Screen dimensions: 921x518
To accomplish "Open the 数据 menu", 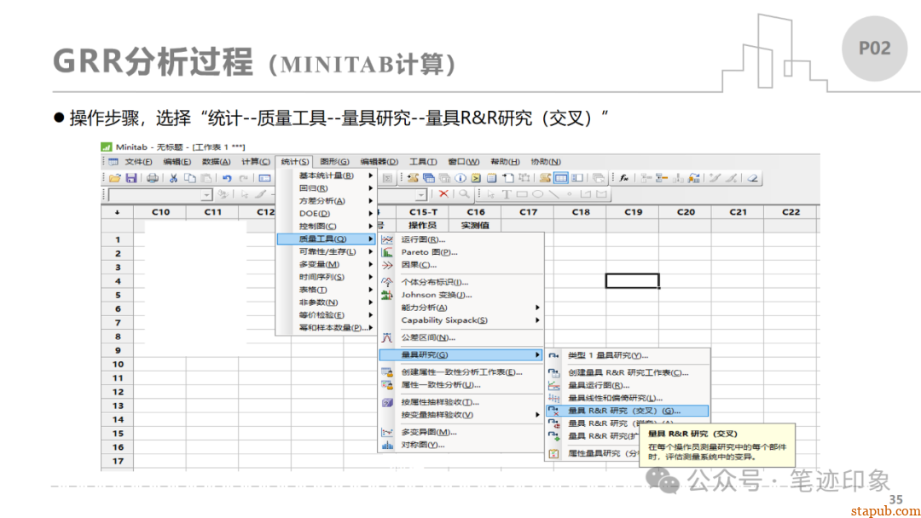I will tap(216, 162).
